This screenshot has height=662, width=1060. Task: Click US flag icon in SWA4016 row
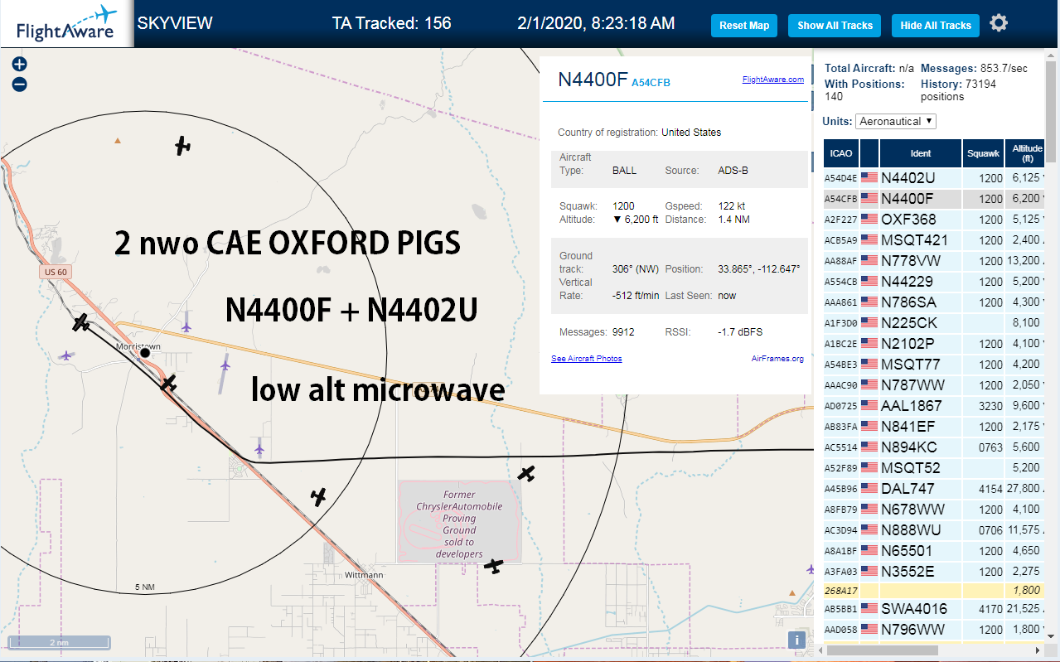tap(869, 609)
